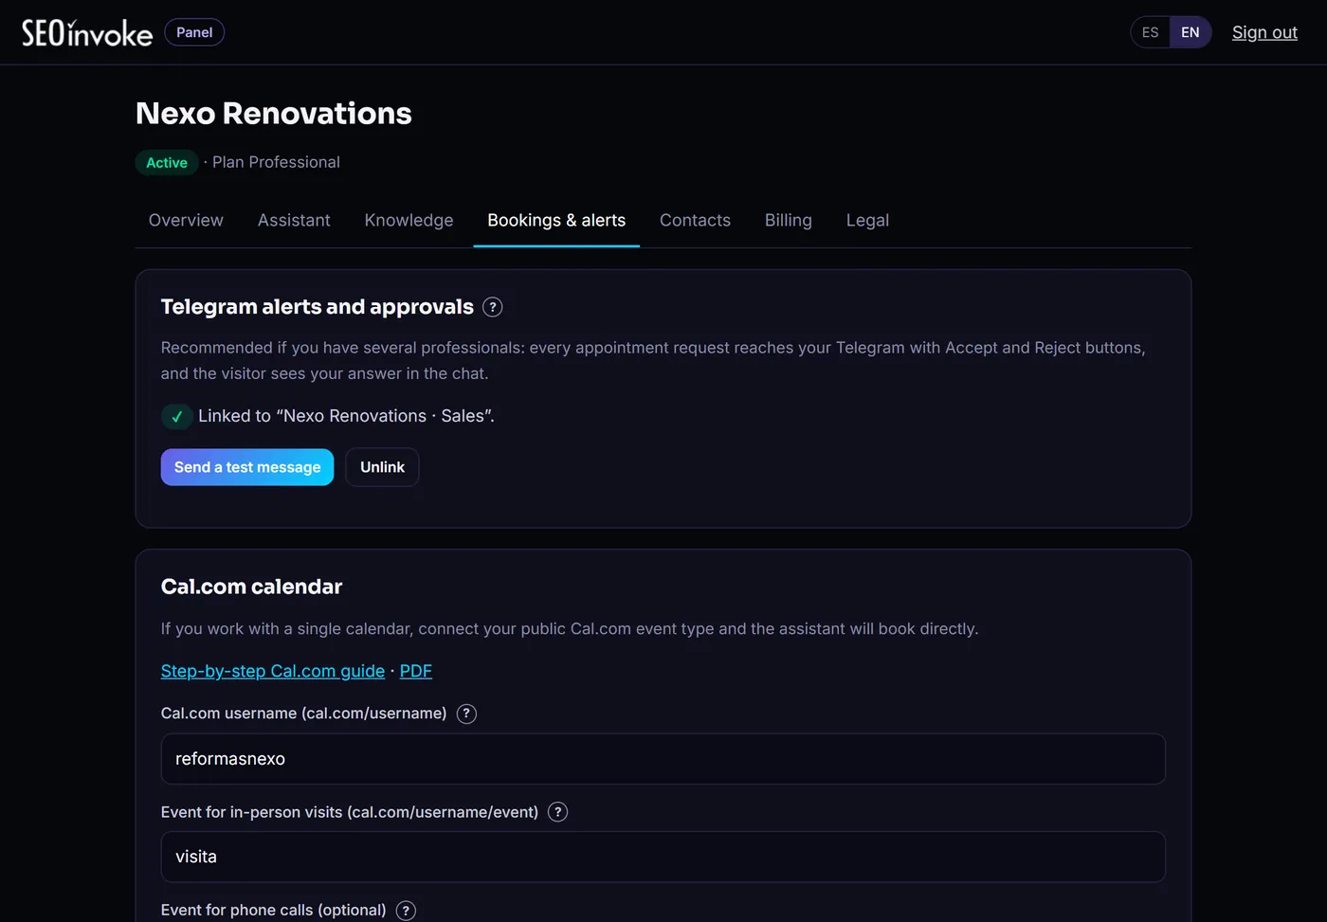Click the "Cal.com calendar" heading
This screenshot has width=1327, height=922.
tap(252, 587)
